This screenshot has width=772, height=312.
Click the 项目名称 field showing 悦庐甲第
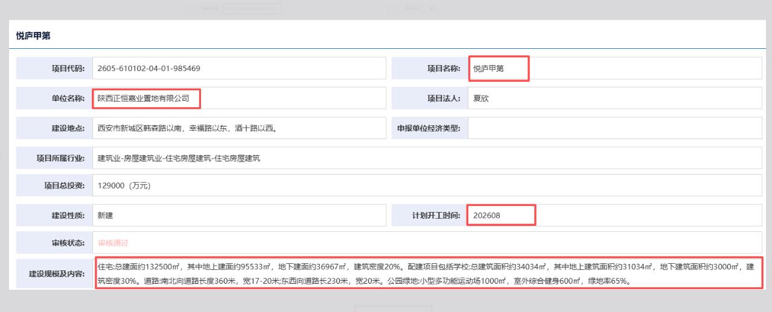click(615, 68)
